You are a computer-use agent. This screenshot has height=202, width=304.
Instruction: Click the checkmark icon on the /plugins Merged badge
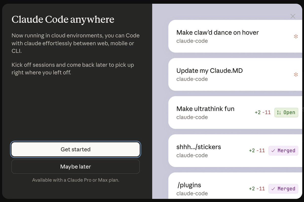pos(274,189)
